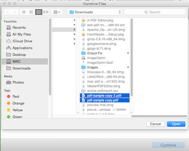
Task: Select Photos under Media
Action: (25, 82)
